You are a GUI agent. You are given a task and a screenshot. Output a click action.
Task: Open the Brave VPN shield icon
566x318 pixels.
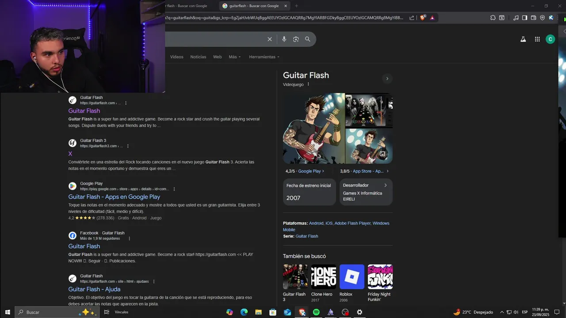(x=542, y=18)
